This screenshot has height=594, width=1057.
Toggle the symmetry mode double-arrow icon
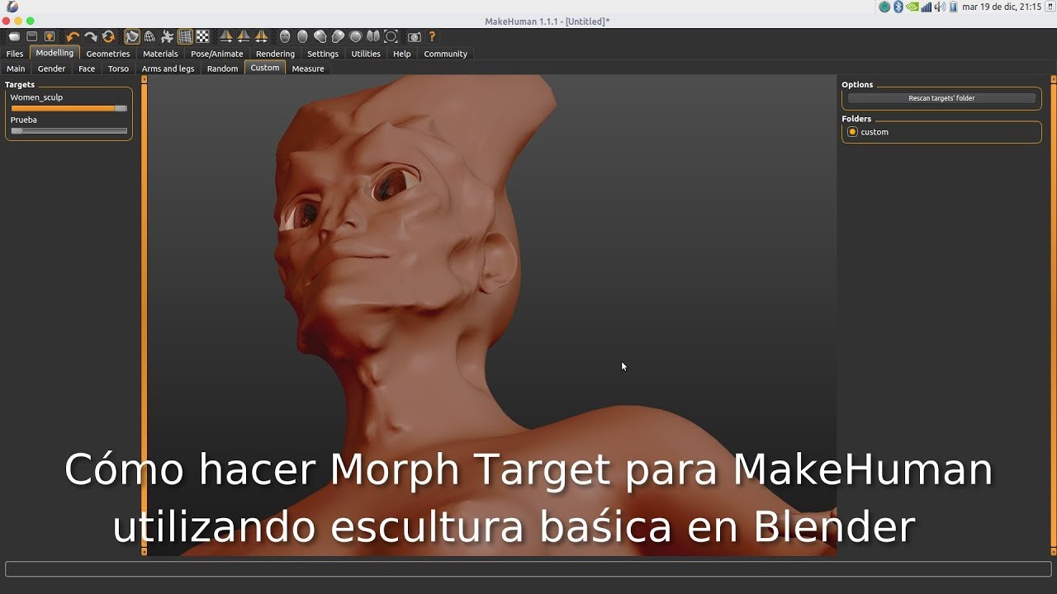261,36
